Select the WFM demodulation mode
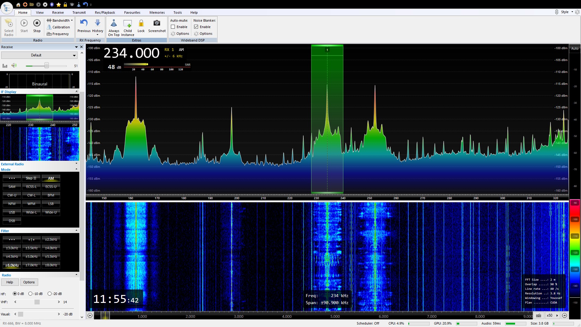 coord(31,204)
